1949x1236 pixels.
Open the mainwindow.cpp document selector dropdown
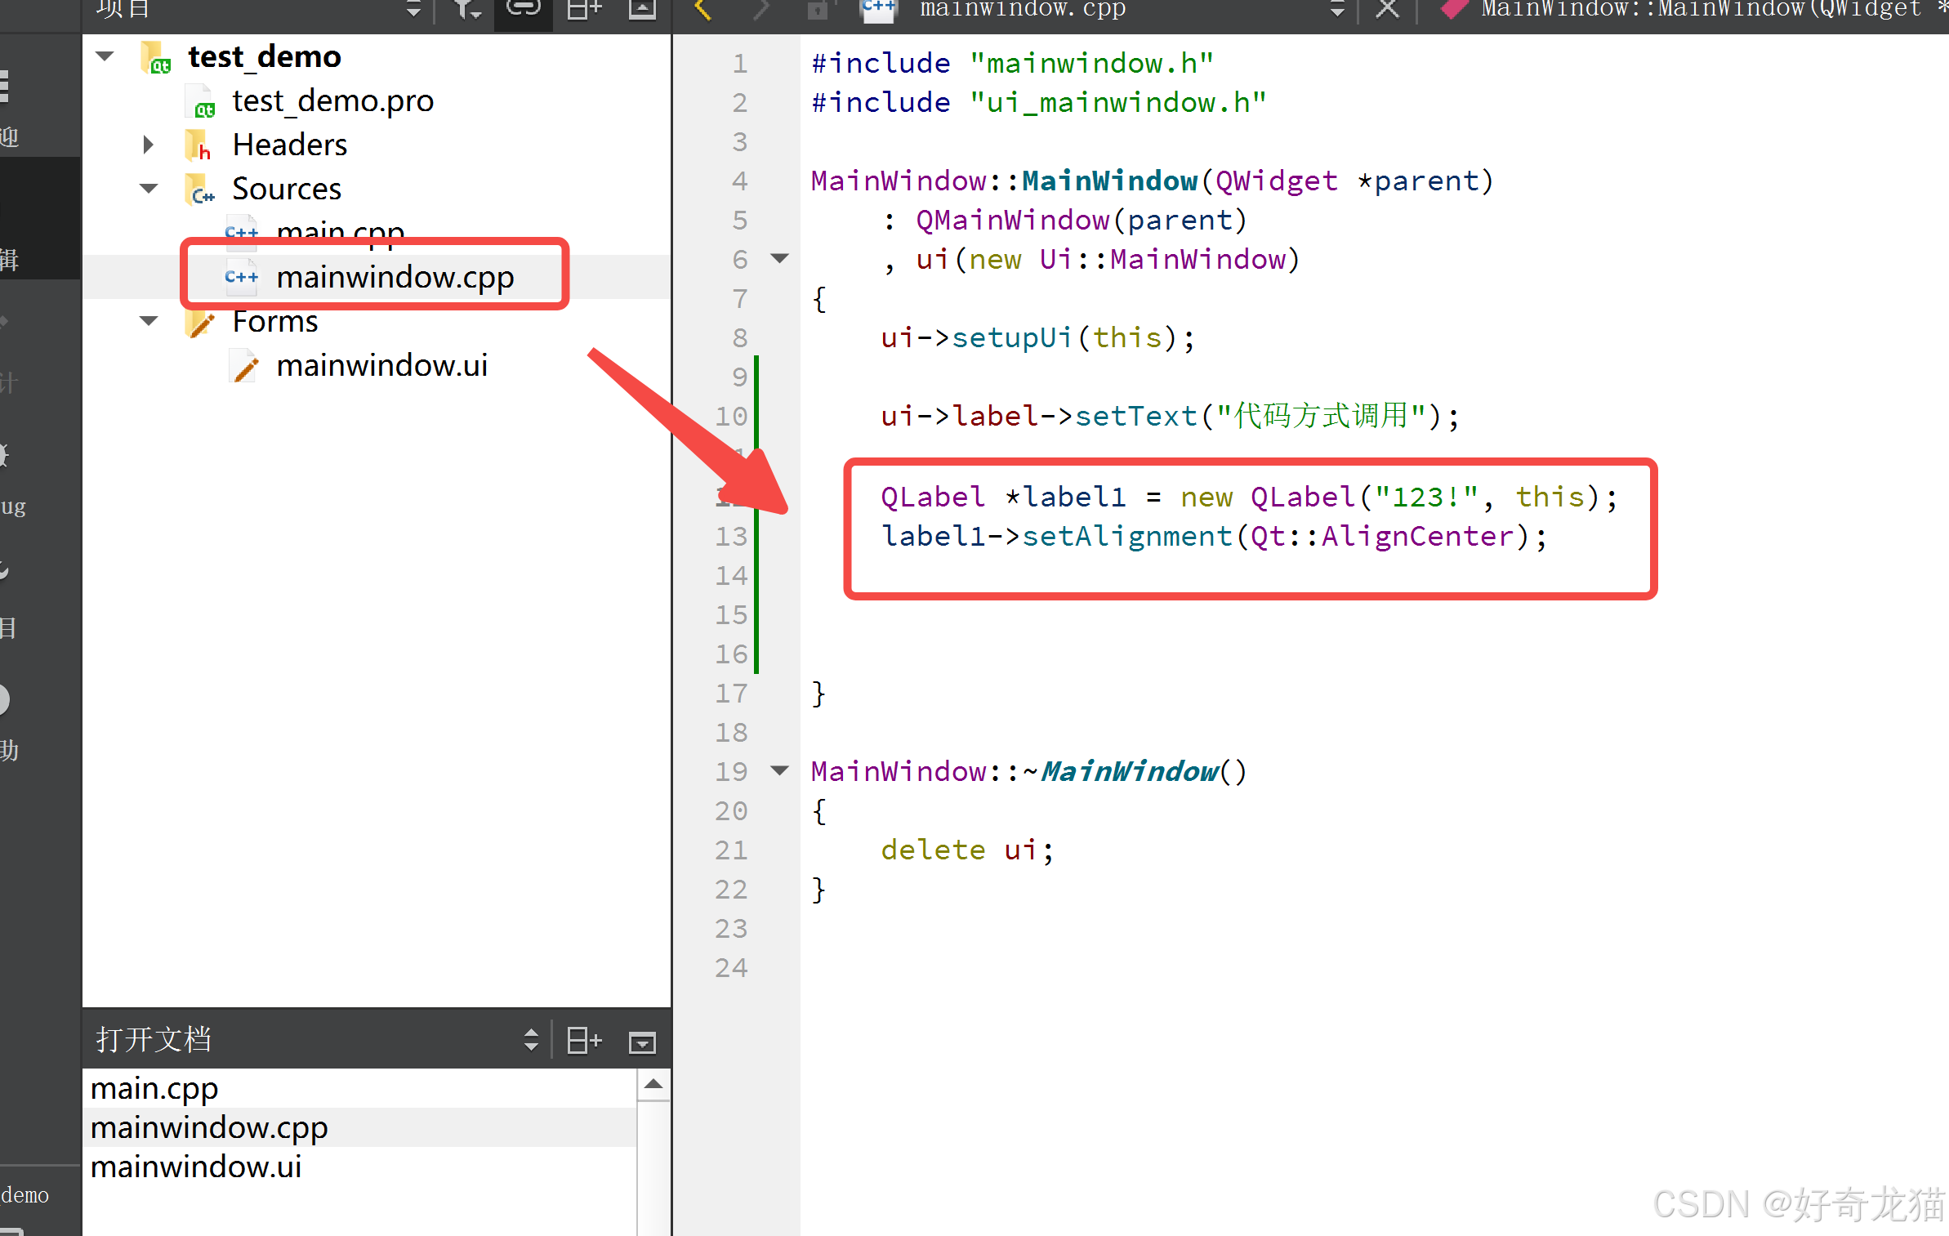(1337, 9)
